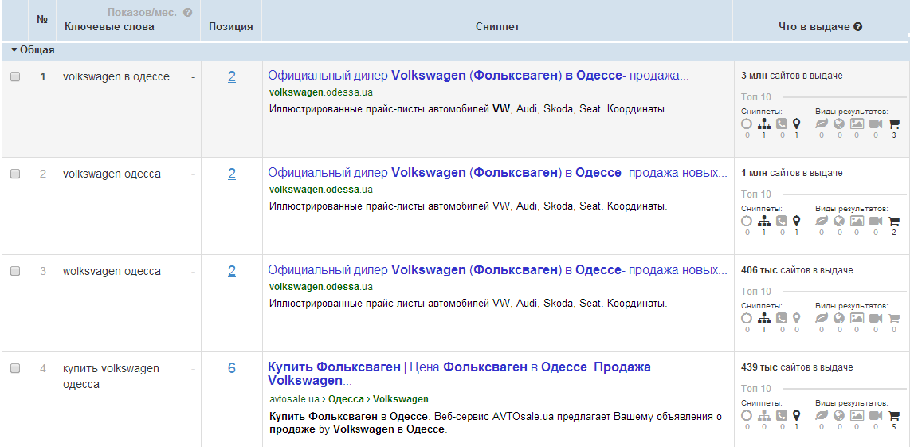Open 'Купить Фольксваген | Цена Фольксваген' snippet title
The image size is (914, 447).
[x=459, y=374]
